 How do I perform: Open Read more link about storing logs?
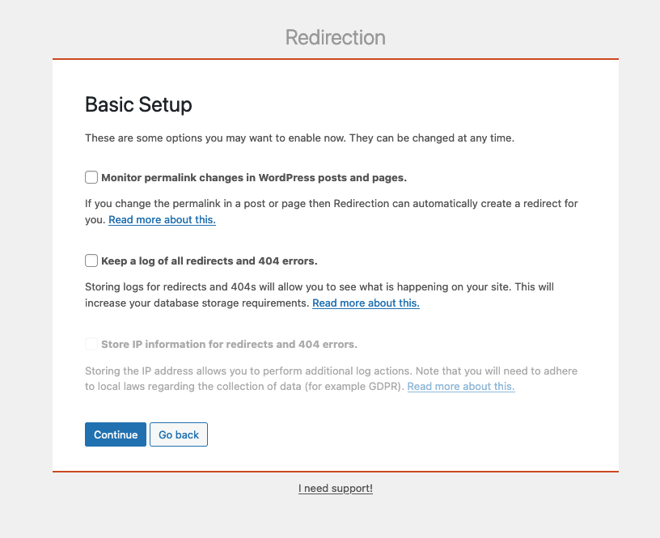[x=366, y=303]
